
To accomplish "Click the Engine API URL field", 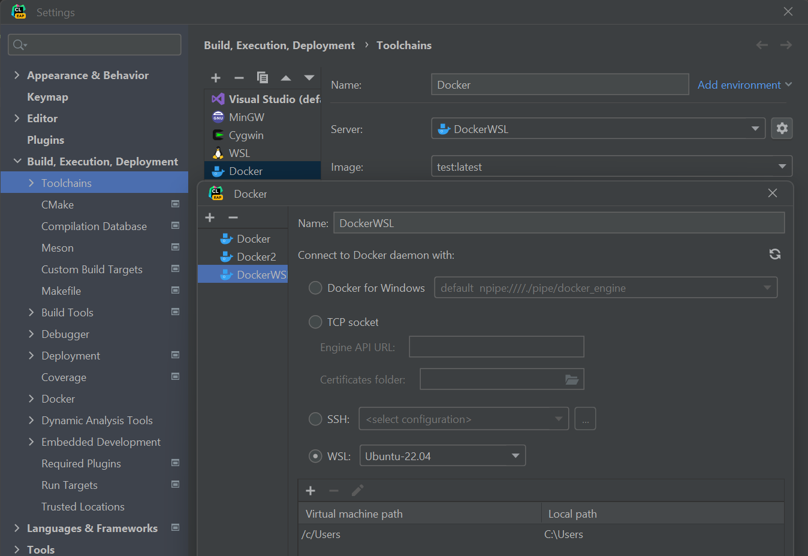I will tap(496, 347).
